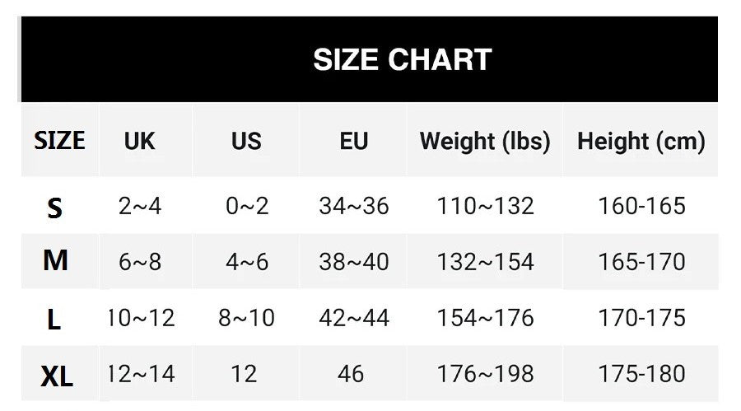Viewport: 741px width, 411px height.
Task: Click the UK column header
Action: tap(140, 141)
